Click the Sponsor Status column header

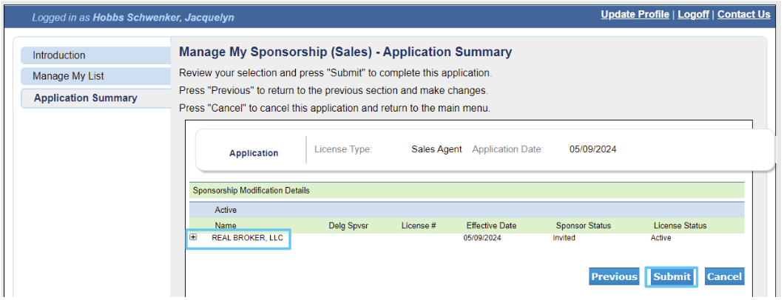point(584,225)
